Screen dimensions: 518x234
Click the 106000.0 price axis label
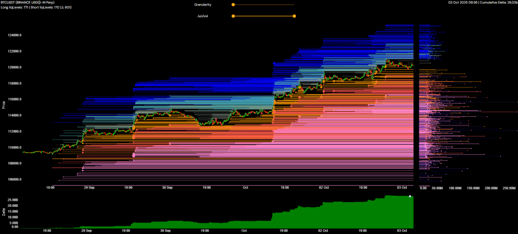pyautogui.click(x=16, y=179)
